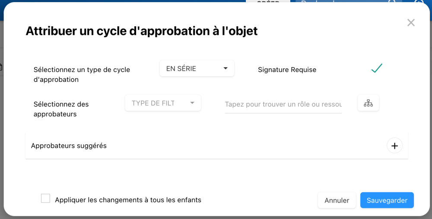
Task: Click the caret arrow next to EN SÉRIE
Action: pyautogui.click(x=226, y=69)
